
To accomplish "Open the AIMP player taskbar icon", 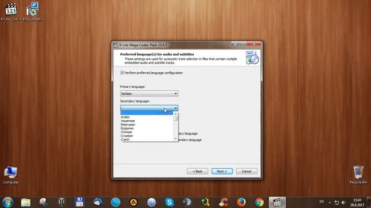I will click(x=134, y=202).
